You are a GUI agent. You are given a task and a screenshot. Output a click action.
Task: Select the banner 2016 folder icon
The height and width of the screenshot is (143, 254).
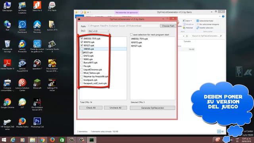pyautogui.click(x=52, y=25)
